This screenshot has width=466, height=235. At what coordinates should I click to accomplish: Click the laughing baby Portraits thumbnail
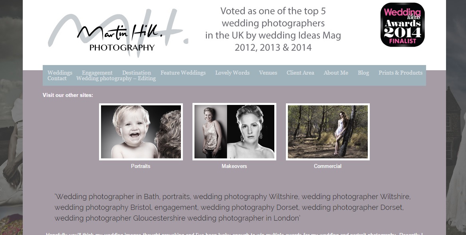pos(141,132)
